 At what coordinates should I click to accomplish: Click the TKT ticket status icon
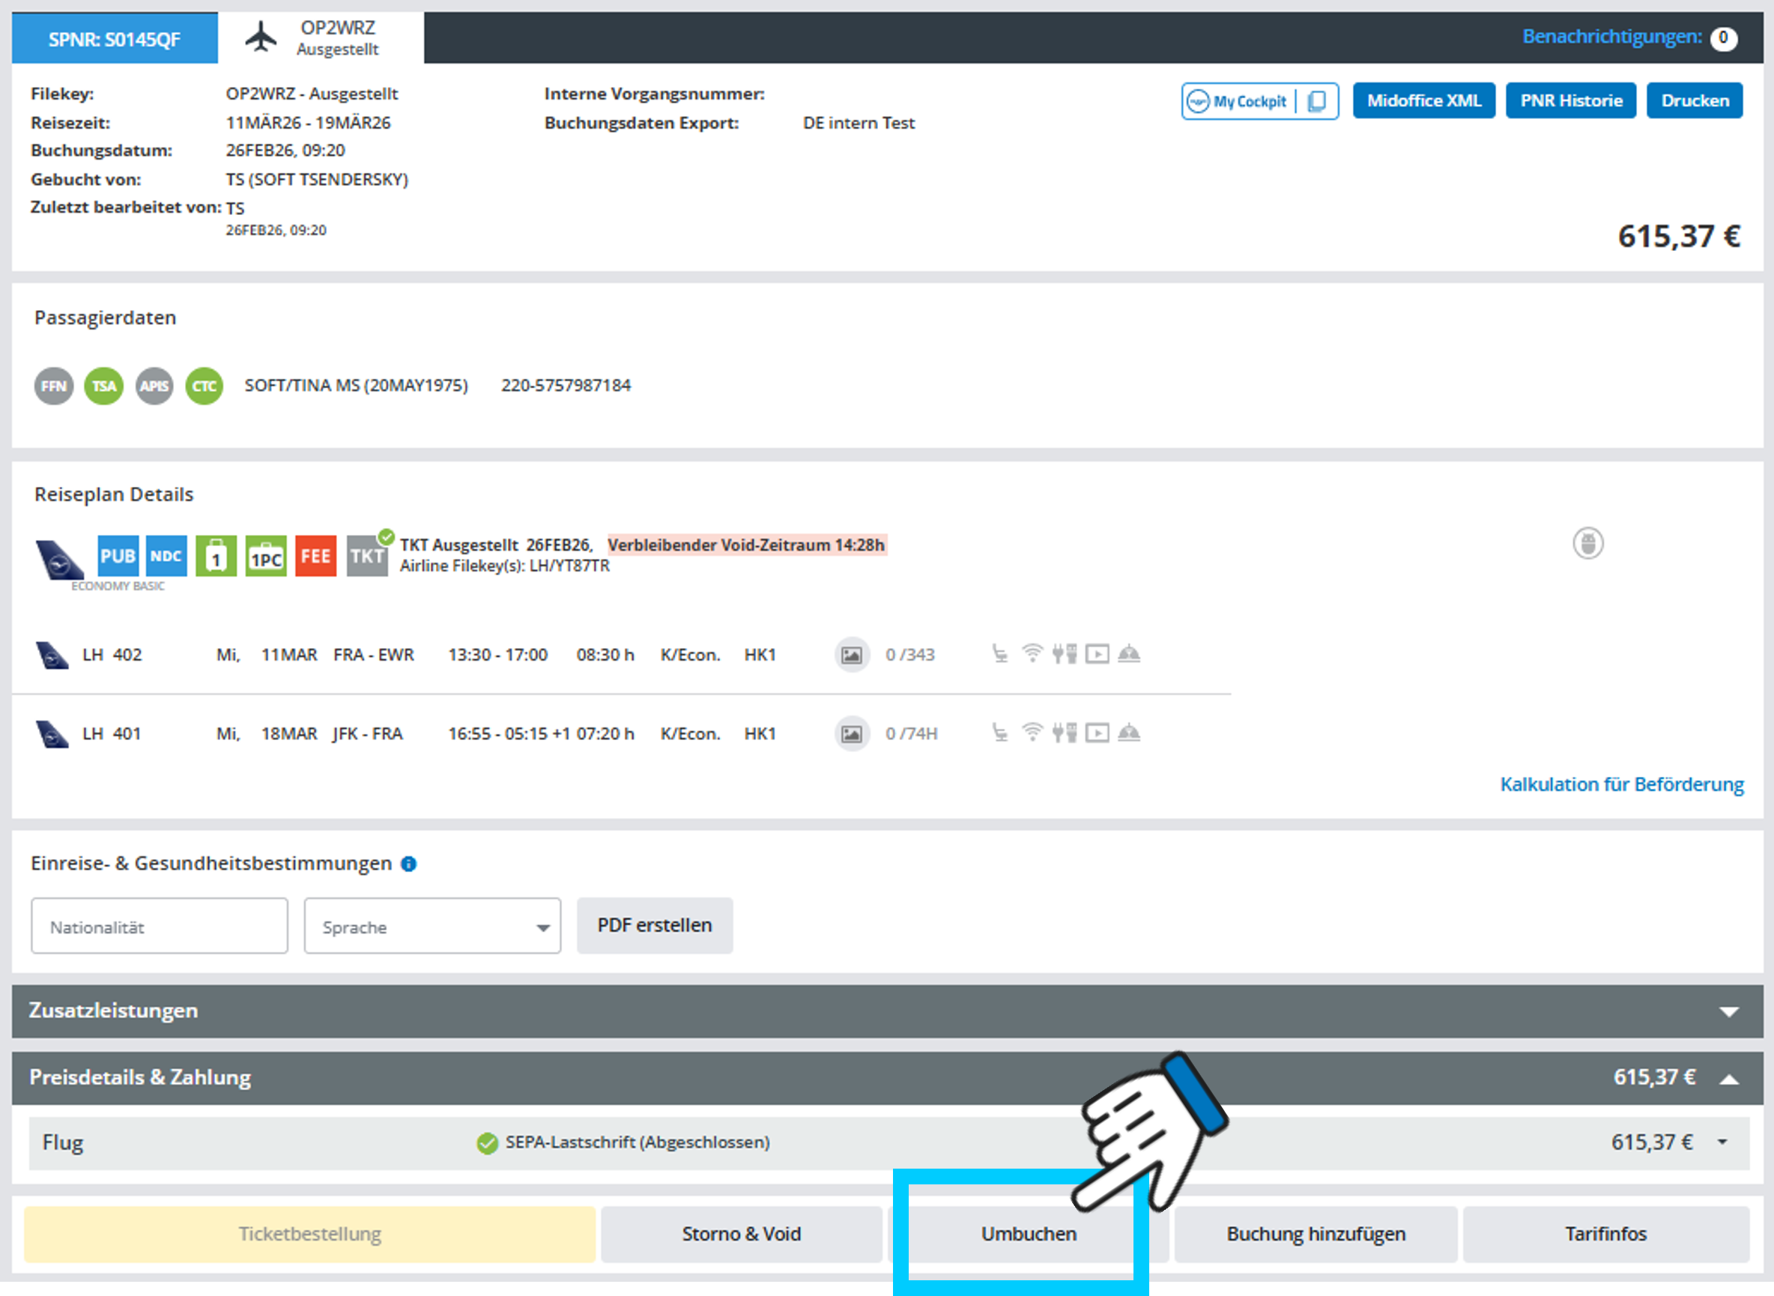[366, 556]
